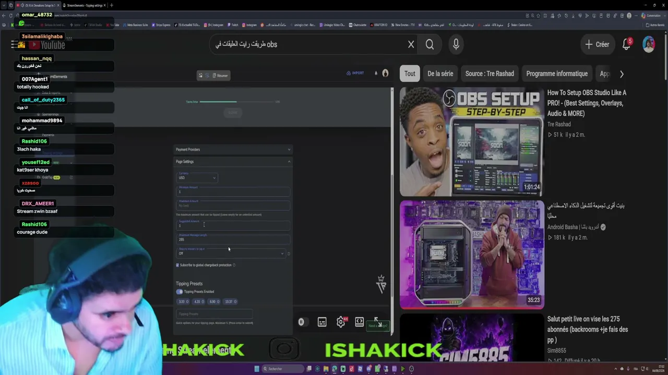Click the Résumer button in the toolbar
This screenshot has width=668, height=375.
coord(220,76)
